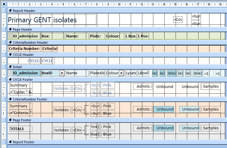
Task: Select the Page Footer section bar
Action: coord(117,120)
